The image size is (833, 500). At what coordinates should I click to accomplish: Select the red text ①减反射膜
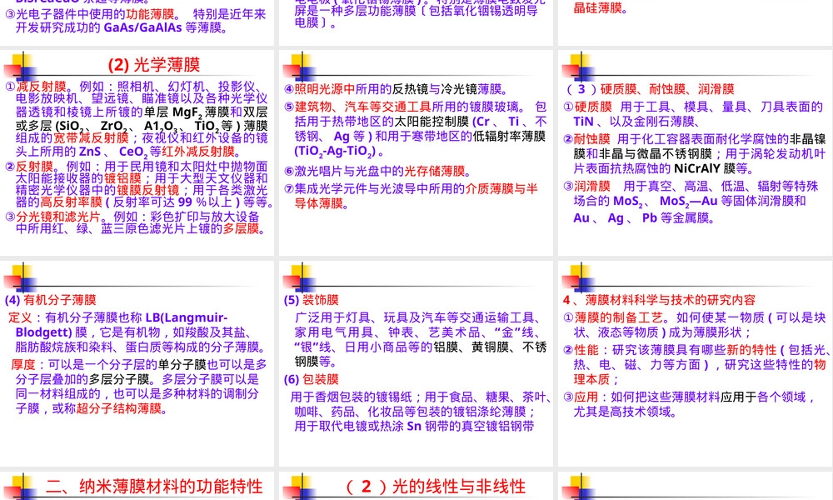[36, 87]
